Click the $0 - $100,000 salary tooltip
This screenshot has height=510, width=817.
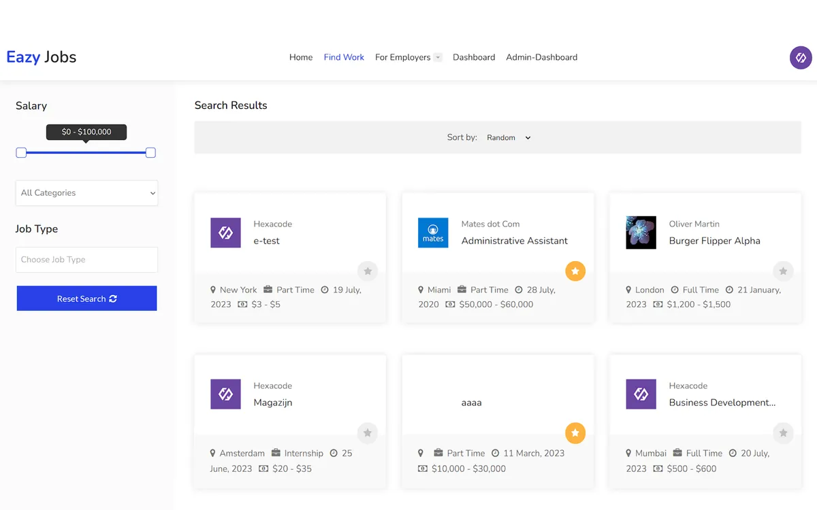click(86, 132)
